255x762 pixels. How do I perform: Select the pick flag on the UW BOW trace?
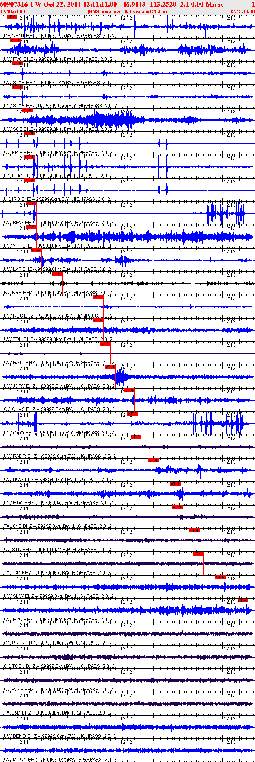[x=154, y=460]
